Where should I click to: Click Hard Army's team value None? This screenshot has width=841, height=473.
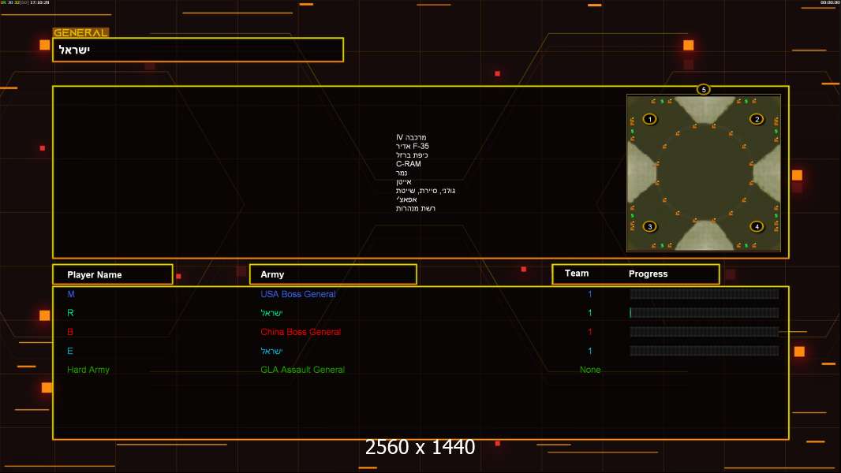(590, 370)
